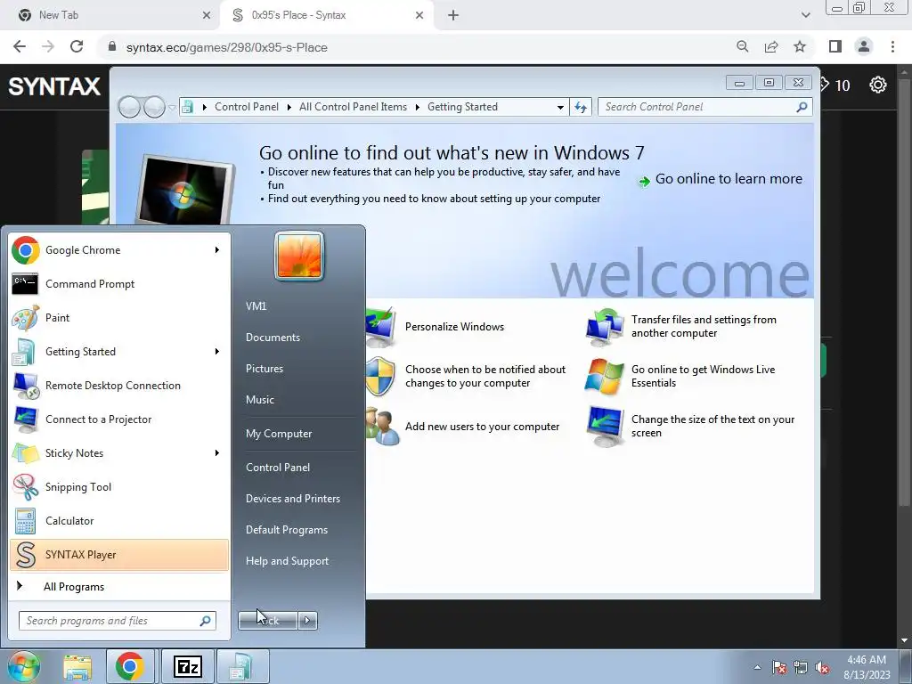Expand Google Chrome jump list arrow
912x684 pixels.
pyautogui.click(x=217, y=250)
